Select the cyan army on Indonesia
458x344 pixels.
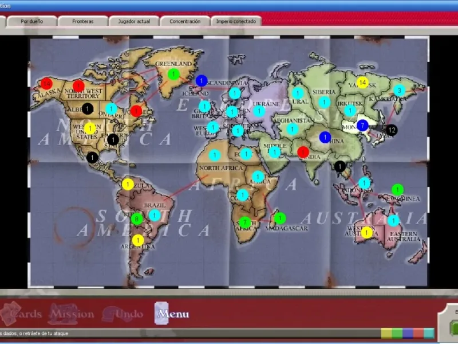[x=365, y=183]
